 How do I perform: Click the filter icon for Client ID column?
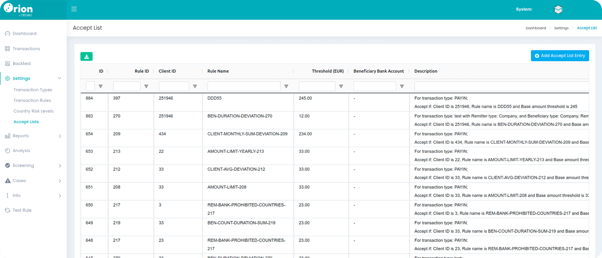click(195, 87)
